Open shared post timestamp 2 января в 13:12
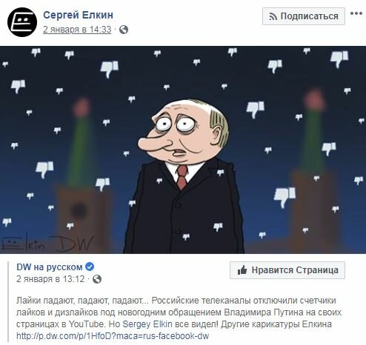Viewport: 366px width, 345px height. [x=50, y=279]
